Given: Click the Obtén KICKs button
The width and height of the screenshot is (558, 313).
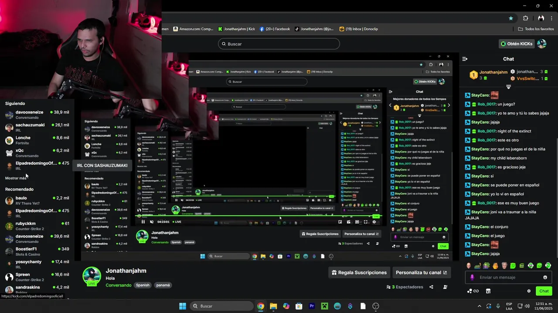Looking at the screenshot, I should coord(517,43).
